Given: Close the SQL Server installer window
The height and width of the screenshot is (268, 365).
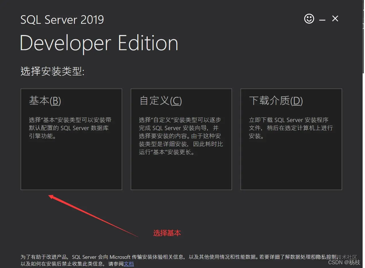Looking at the screenshot, I should pyautogui.click(x=335, y=19).
